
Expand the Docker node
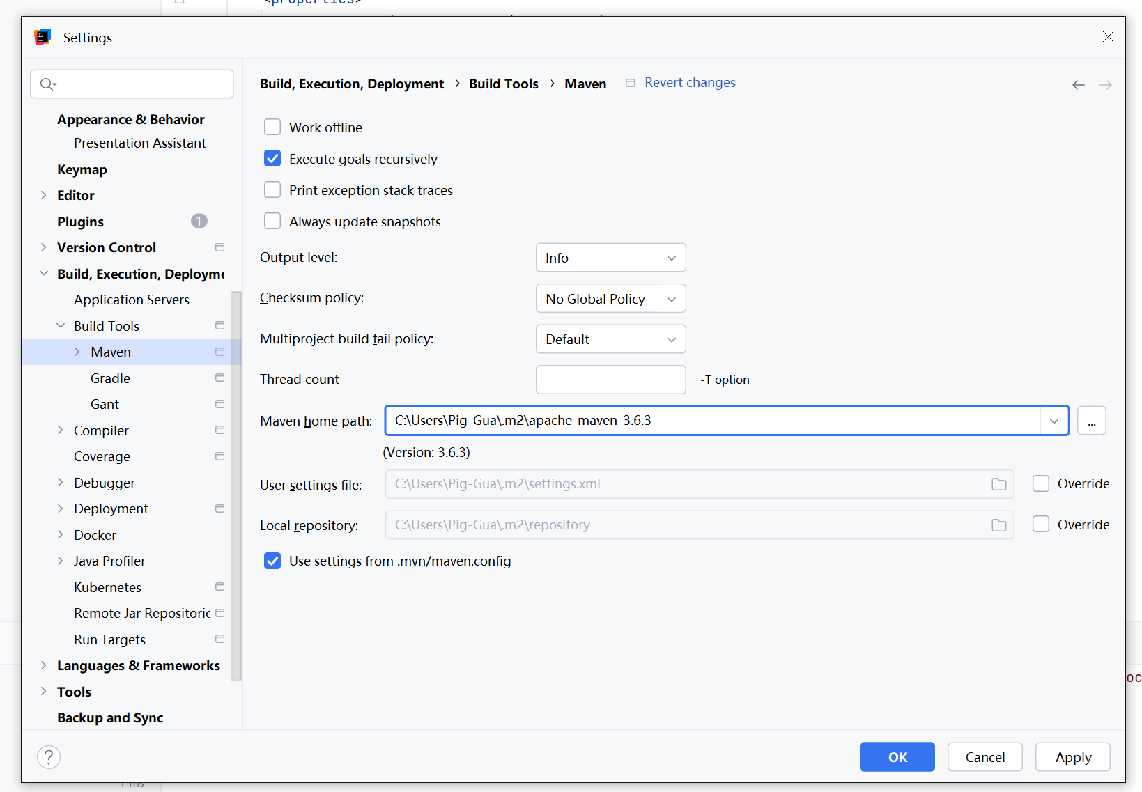click(x=61, y=534)
